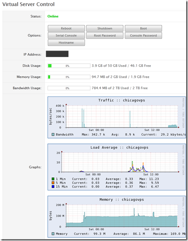Click the Bandwidth Usage progress bar
Image resolution: width=188 pixels, height=241 pixels.
coord(69,88)
